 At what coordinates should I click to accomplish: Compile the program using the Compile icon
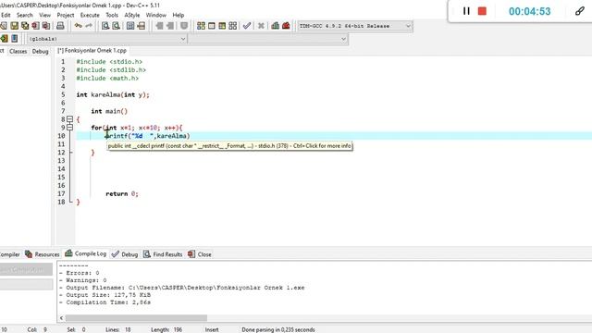coord(201,26)
